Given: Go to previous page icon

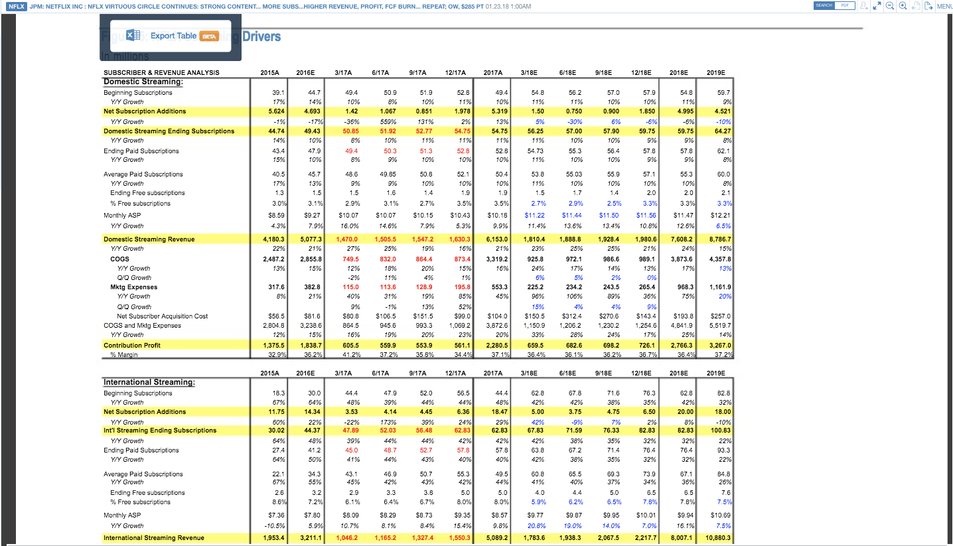Looking at the screenshot, I should [915, 6].
